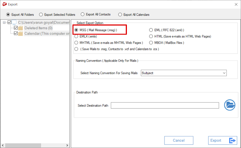Click the left arrow of the tree scrollbar
The width and height of the screenshot is (241, 148).
[3, 145]
